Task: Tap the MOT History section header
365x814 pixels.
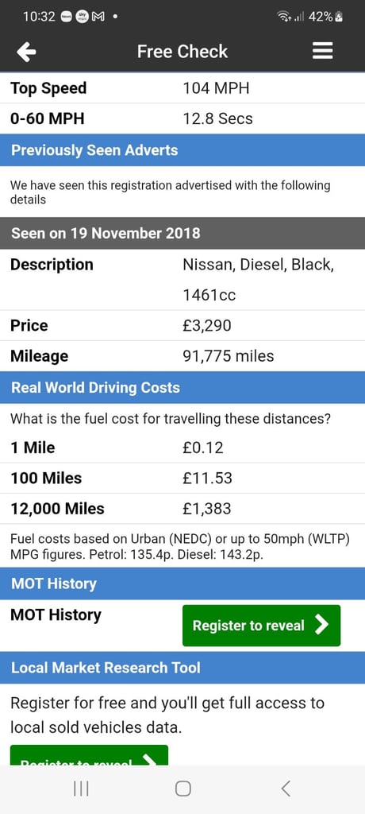Action: (182, 583)
